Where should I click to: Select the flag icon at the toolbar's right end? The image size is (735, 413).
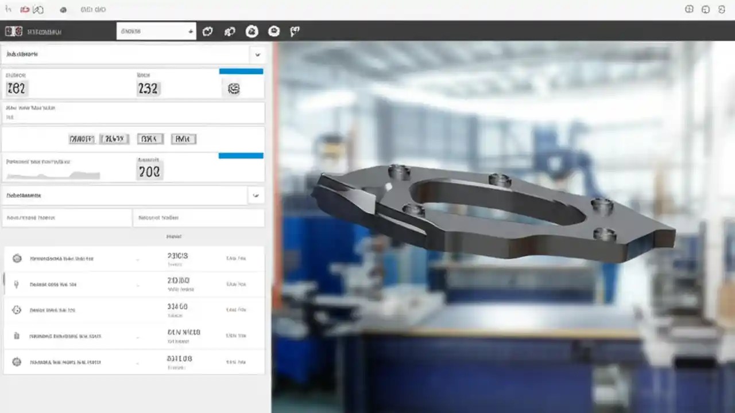(295, 32)
